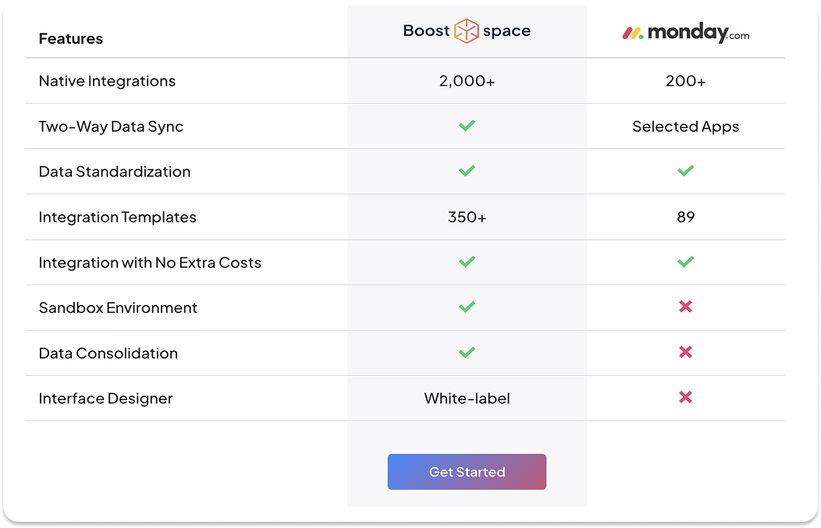Viewport: 821px width, 528px height.
Task: Click the monday.com Interface Designer red cross
Action: click(685, 398)
